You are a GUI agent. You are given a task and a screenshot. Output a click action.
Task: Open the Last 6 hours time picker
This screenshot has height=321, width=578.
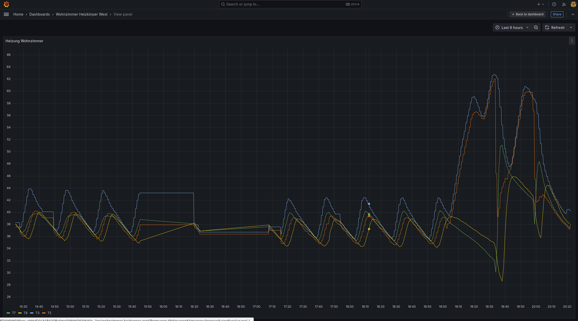click(512, 28)
